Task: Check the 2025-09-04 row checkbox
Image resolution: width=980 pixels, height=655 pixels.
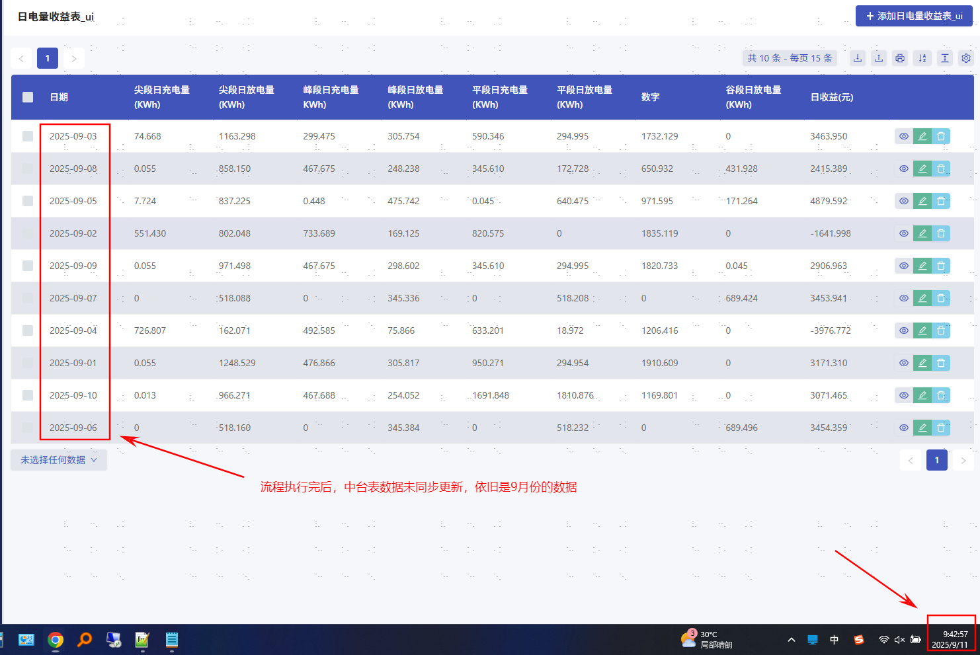Action: [x=28, y=330]
